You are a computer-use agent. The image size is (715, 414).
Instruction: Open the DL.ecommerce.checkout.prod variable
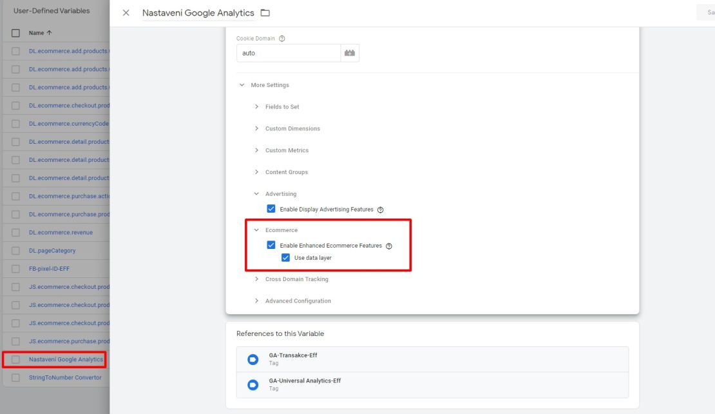click(x=70, y=106)
